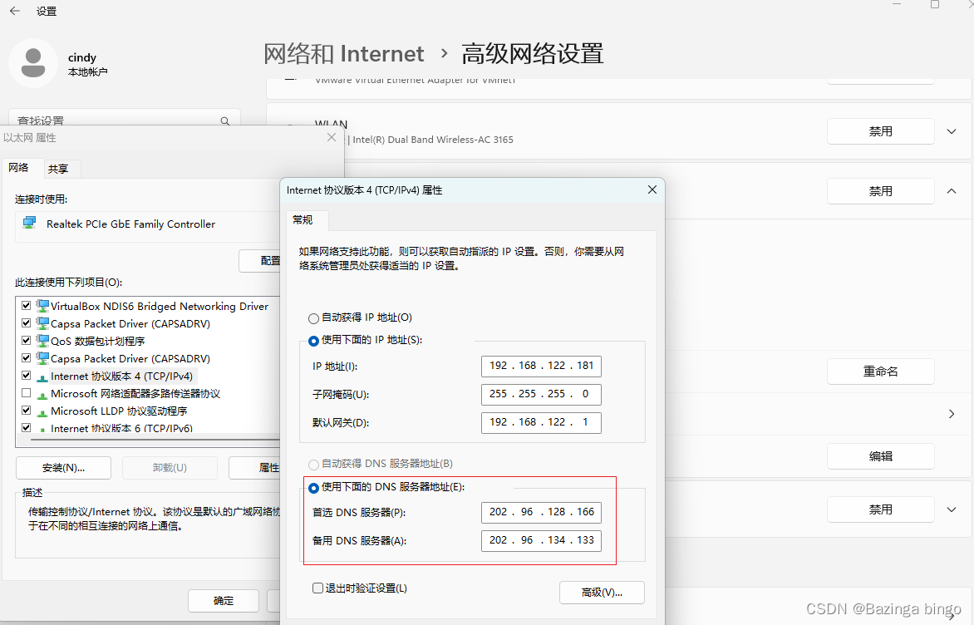Select Microsoft LLDP 协议驱动程序 item icon

pos(42,411)
